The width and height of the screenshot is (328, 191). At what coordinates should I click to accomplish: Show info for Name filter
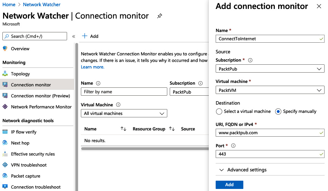(x=98, y=83)
